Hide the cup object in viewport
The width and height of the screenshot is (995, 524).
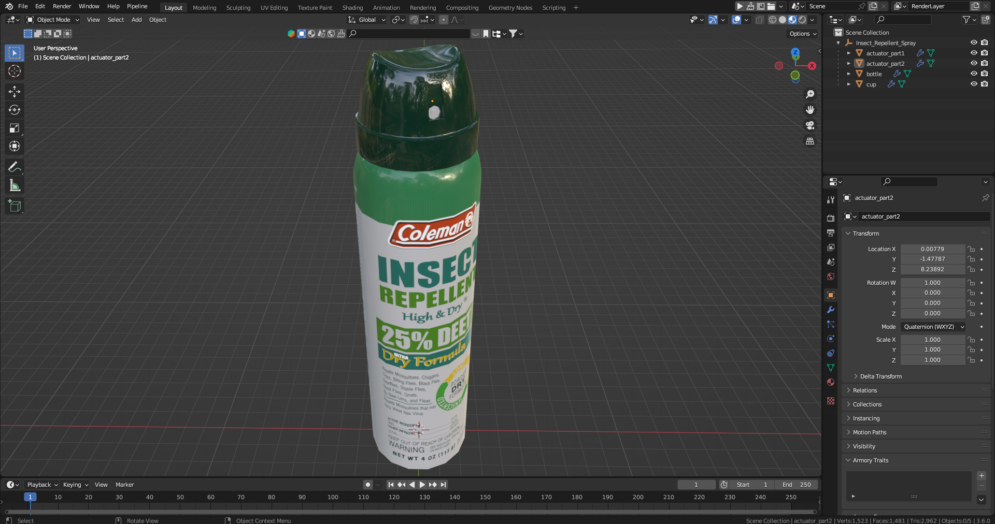pos(974,84)
